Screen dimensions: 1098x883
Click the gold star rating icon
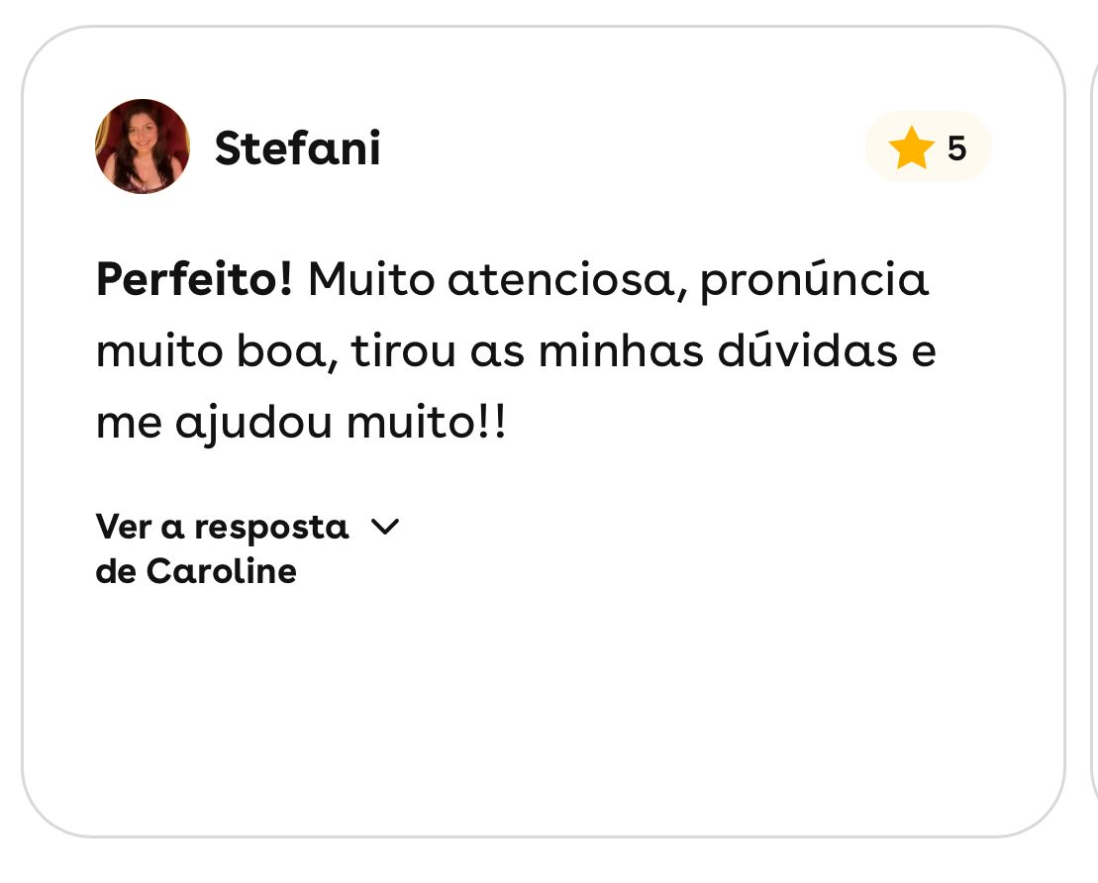(911, 148)
